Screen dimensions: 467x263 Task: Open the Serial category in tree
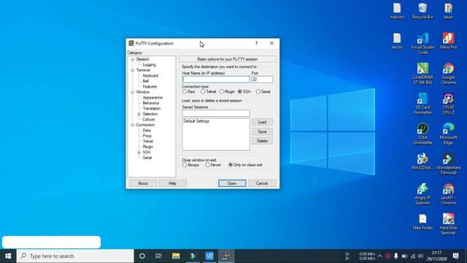tap(147, 158)
